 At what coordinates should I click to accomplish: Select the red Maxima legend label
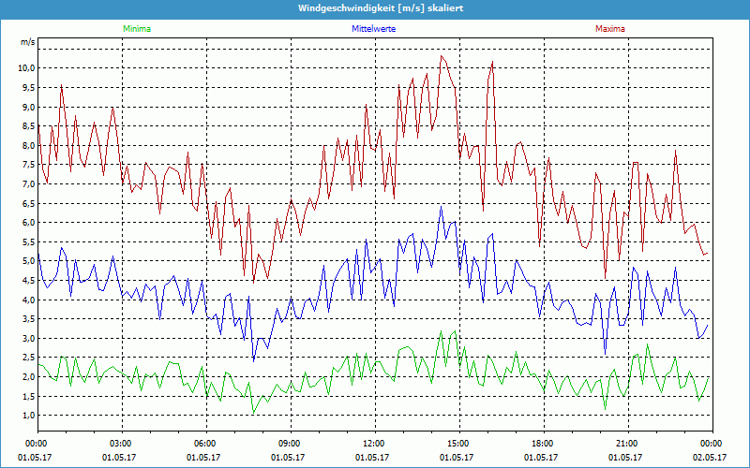click(609, 29)
